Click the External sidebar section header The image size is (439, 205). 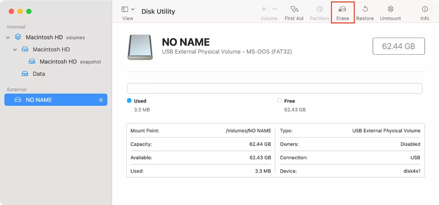coord(17,89)
